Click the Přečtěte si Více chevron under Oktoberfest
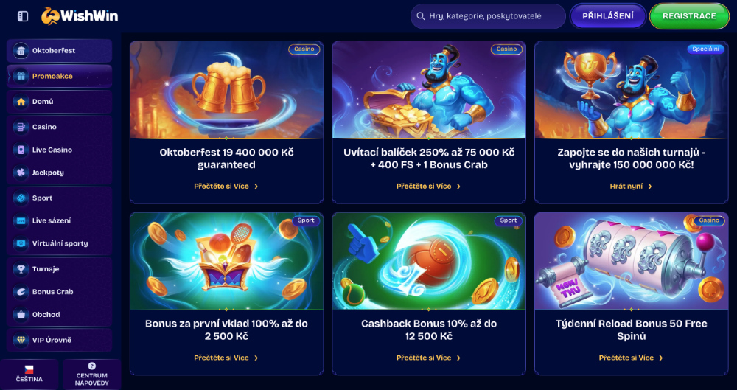The image size is (737, 390). click(256, 187)
